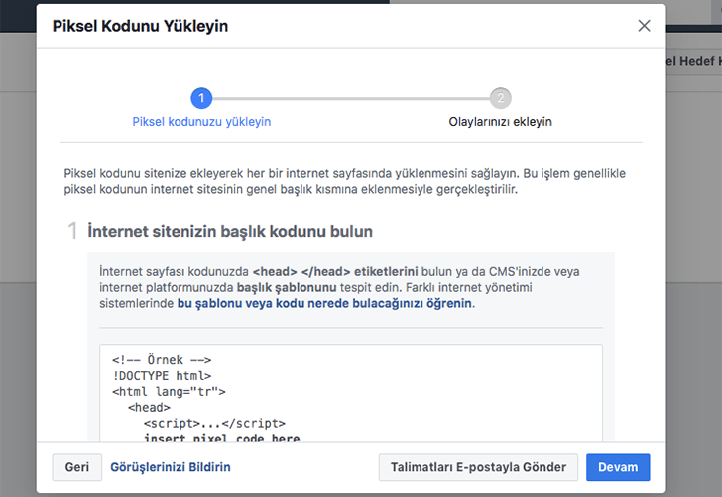Close the Piksel Kodunu Yükleyin dialog
The height and width of the screenshot is (497, 722).
(645, 26)
